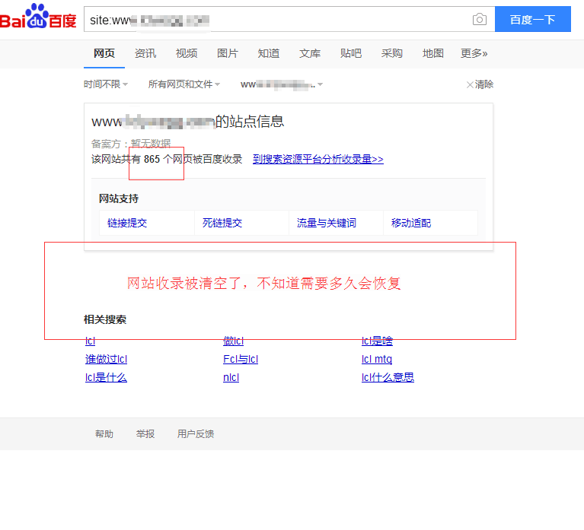Screen dimensions: 584x530
Task: Click related search Fcl与lcl
Action: pos(241,359)
